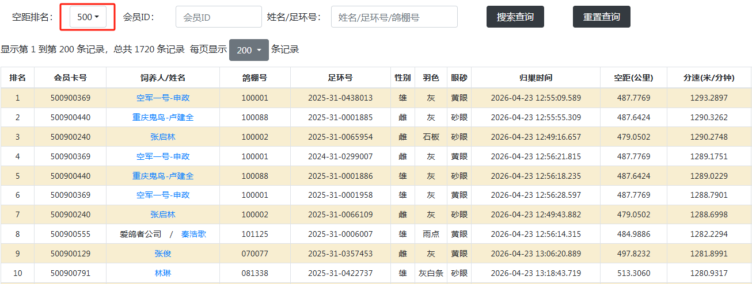Open the 林琳 owner link
This screenshot has width=752, height=284.
(163, 273)
